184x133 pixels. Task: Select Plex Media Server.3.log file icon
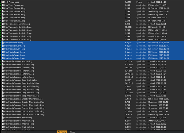click(3, 52)
